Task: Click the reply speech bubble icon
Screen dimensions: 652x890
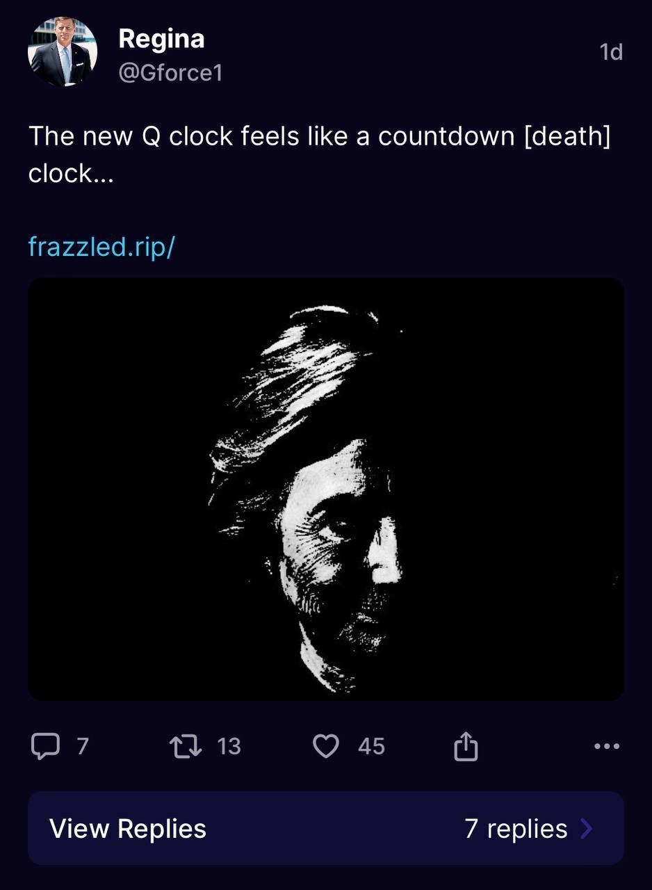Action: 45,747
